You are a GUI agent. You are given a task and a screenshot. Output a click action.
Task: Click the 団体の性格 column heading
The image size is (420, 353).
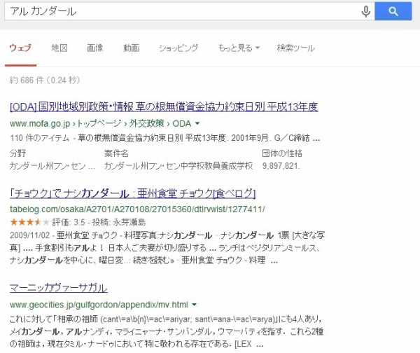(x=282, y=153)
